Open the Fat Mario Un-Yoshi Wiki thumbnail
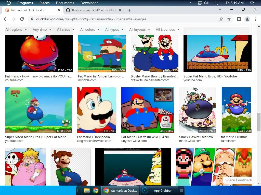The height and width of the screenshot is (195, 261). 148,110
